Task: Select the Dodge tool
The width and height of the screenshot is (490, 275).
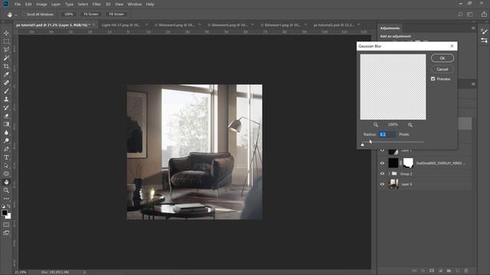Action: click(x=6, y=141)
